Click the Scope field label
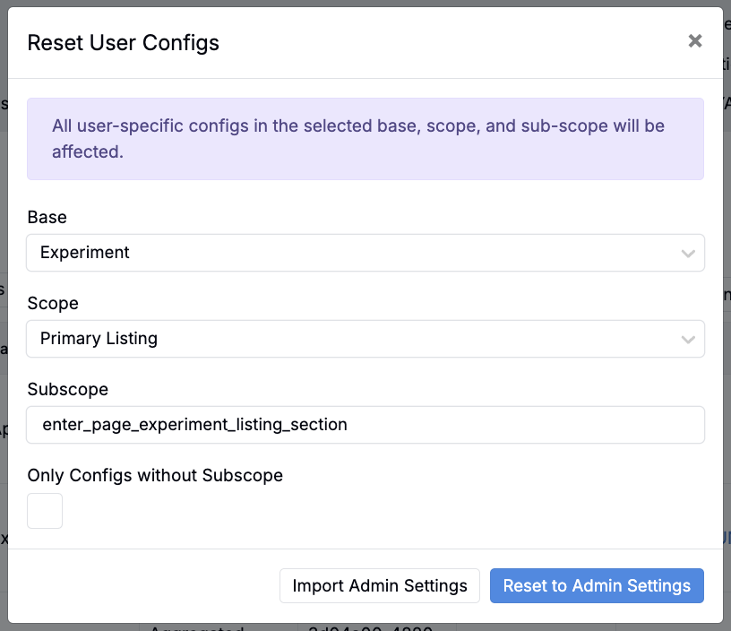 (53, 303)
